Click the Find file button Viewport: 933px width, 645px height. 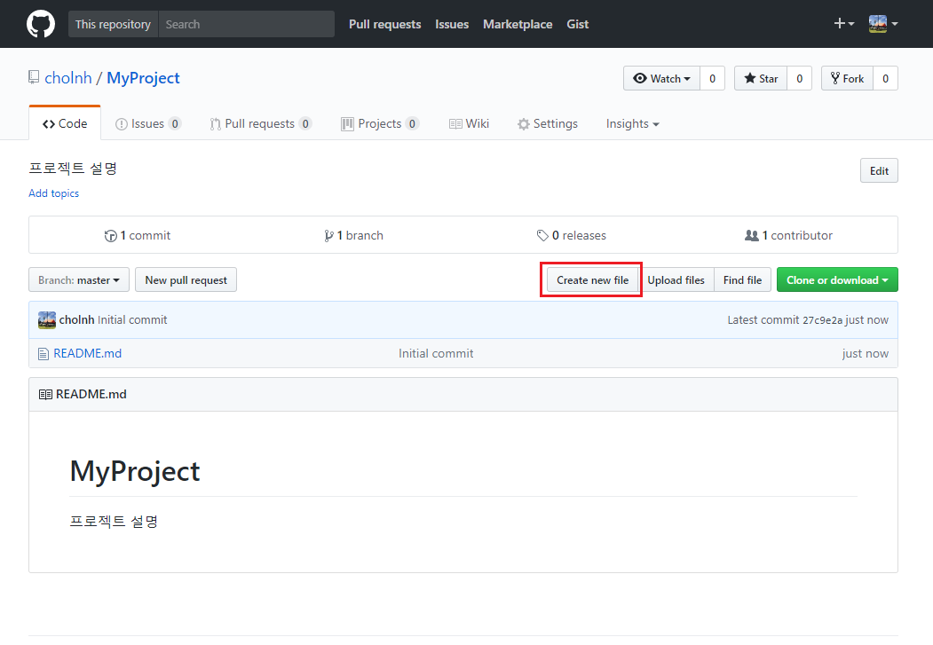[x=743, y=280]
